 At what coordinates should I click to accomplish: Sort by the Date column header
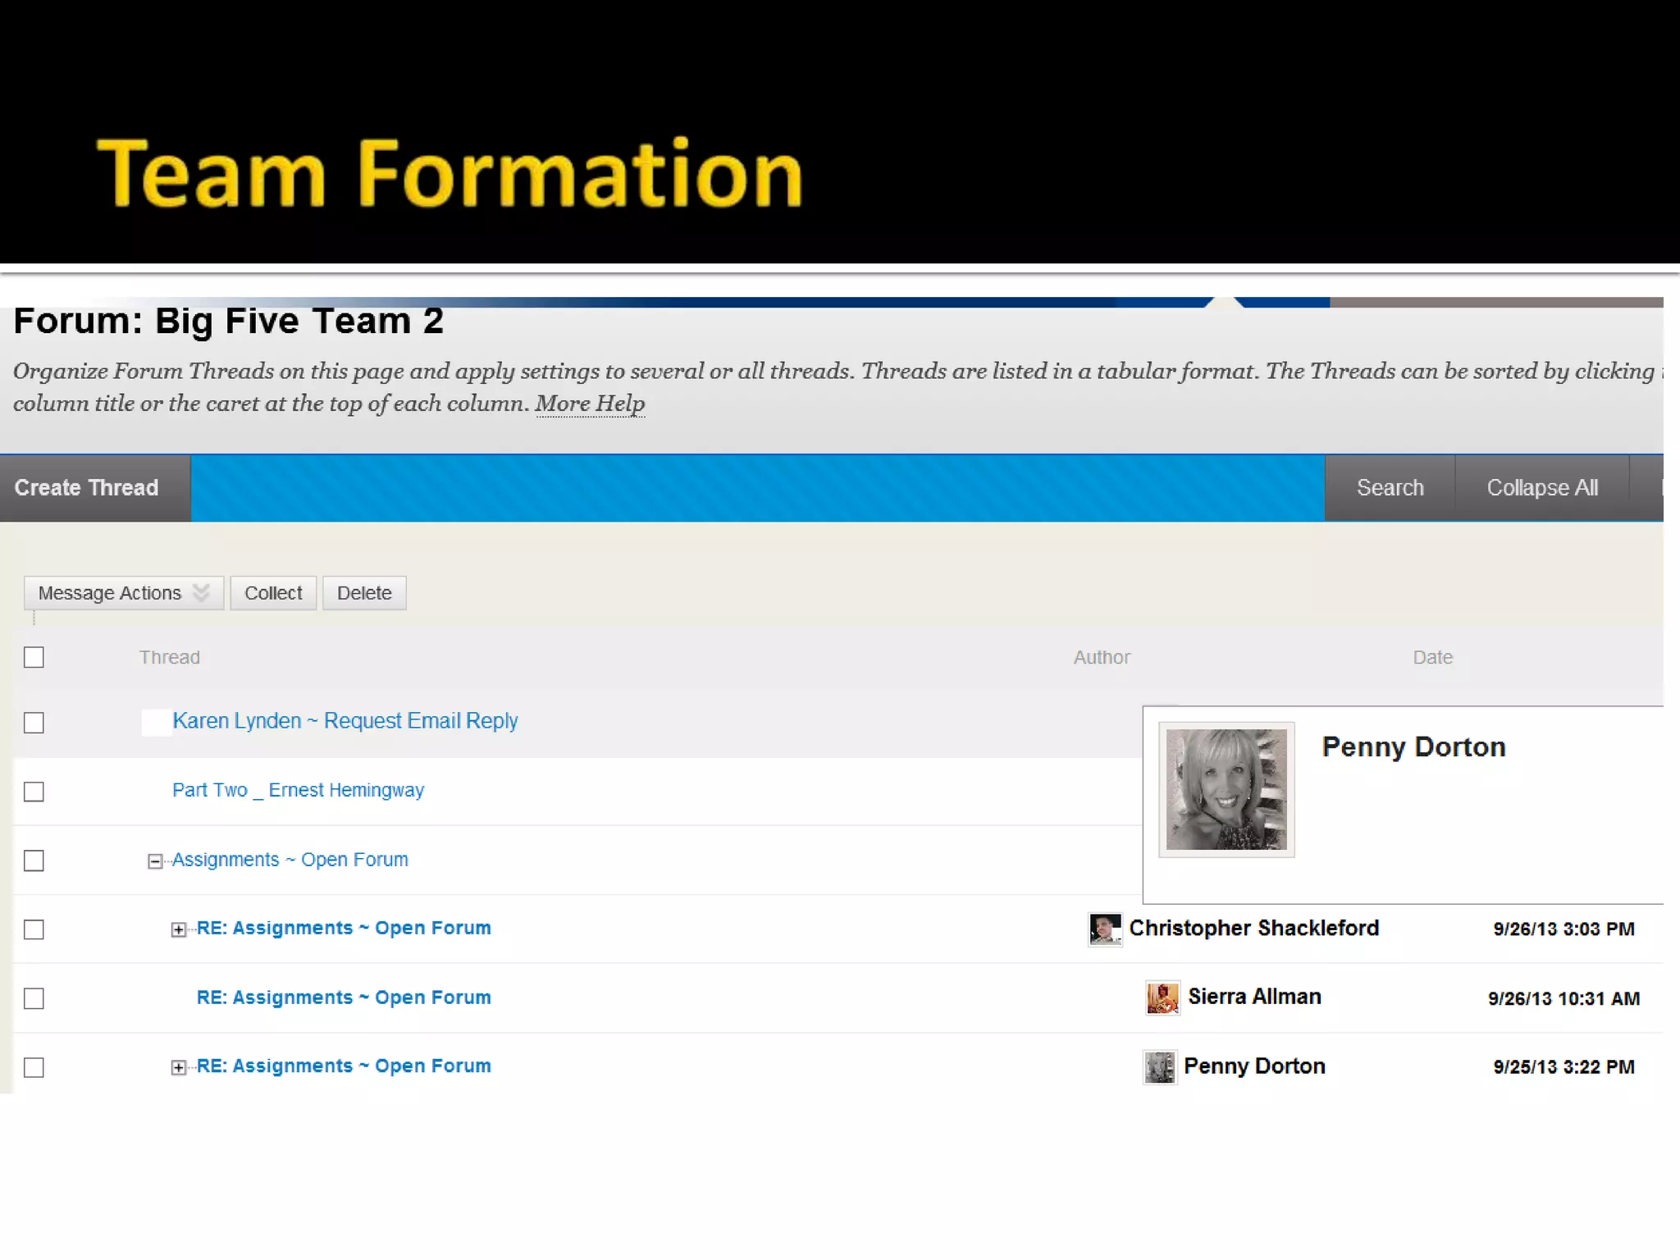(x=1432, y=657)
